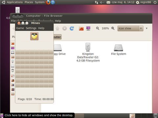This screenshot has width=158, height=118.
Task: Click the Ubuntu logo in top panel
Action: click(3, 2)
